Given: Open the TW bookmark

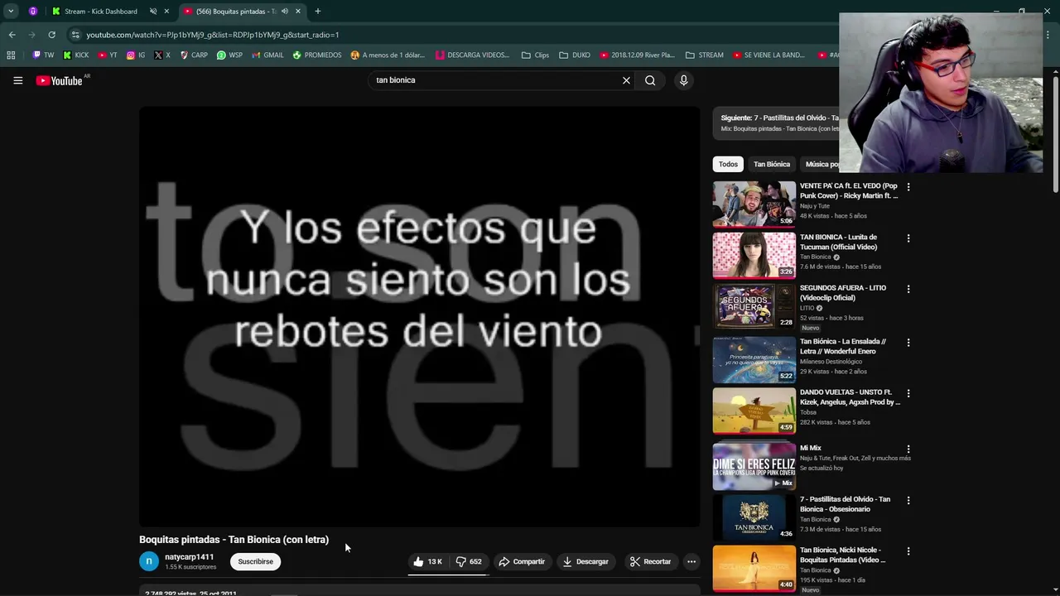Looking at the screenshot, I should 43,55.
